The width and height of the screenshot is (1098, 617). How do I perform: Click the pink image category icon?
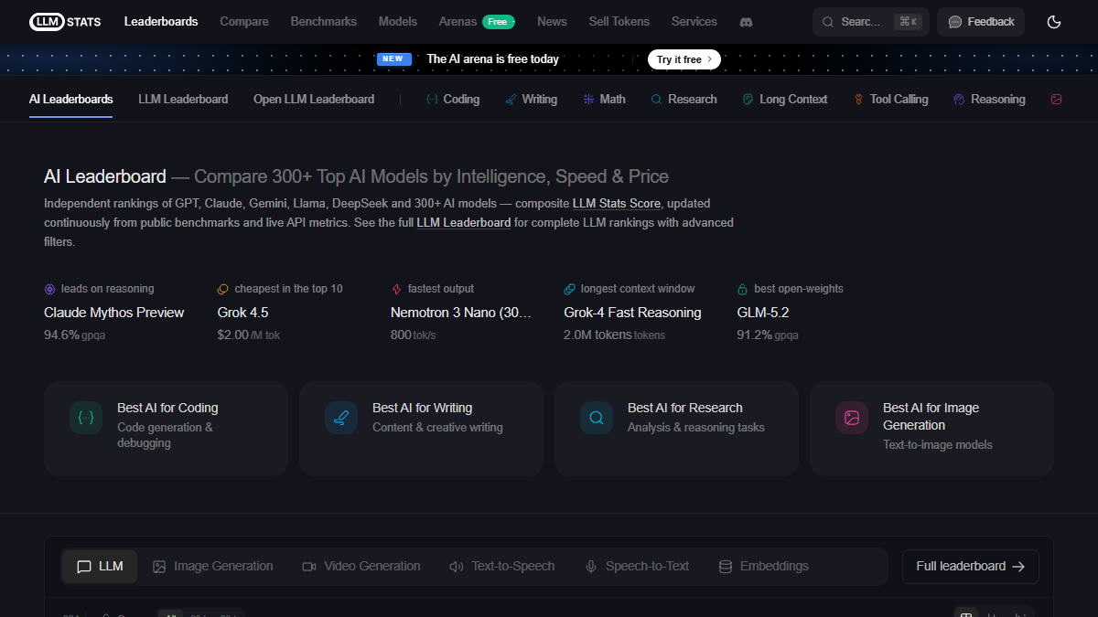click(x=1057, y=99)
